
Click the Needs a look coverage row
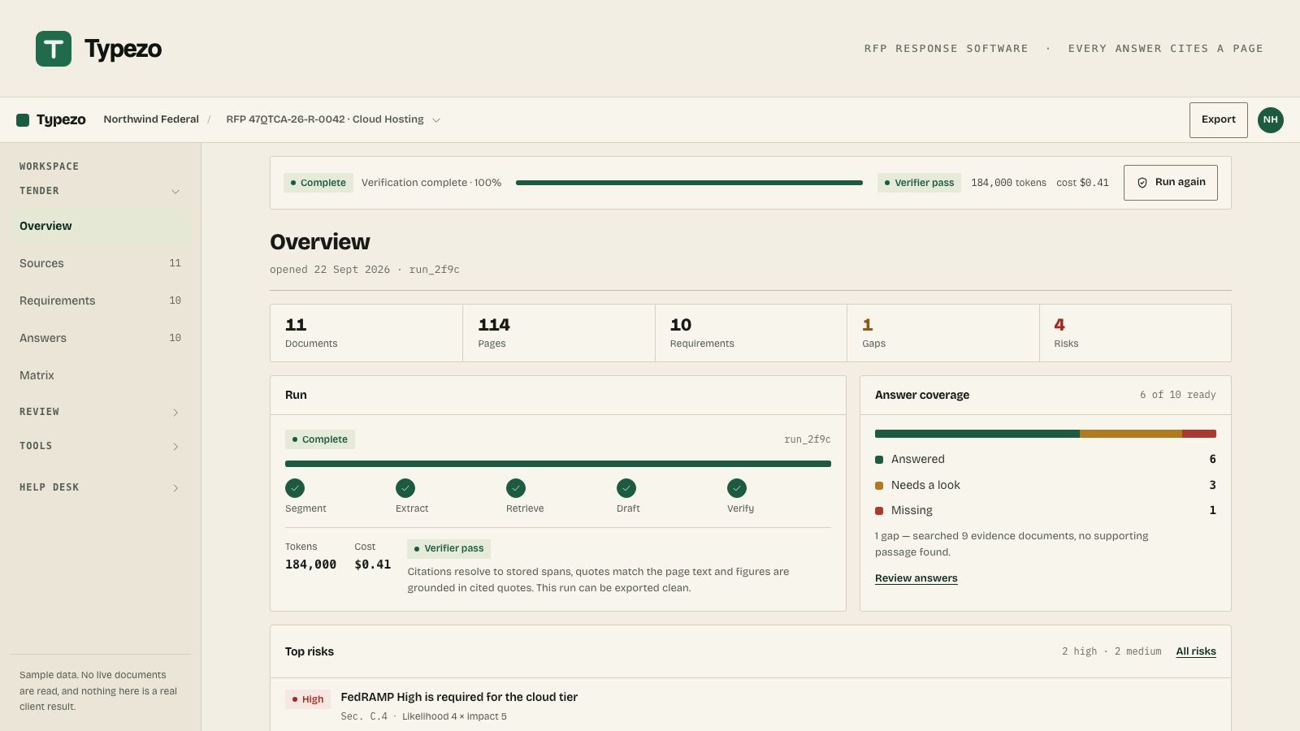[x=1046, y=485]
